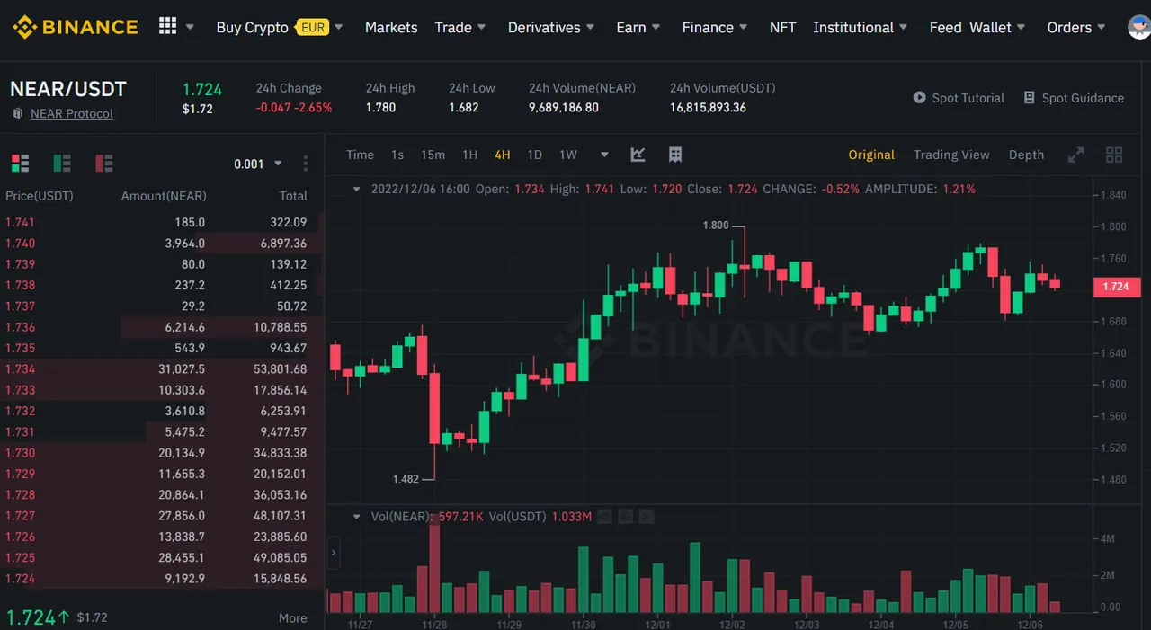Open Buy Crypto EUR dropdown
Image resolution: width=1151 pixels, height=630 pixels.
click(x=281, y=27)
